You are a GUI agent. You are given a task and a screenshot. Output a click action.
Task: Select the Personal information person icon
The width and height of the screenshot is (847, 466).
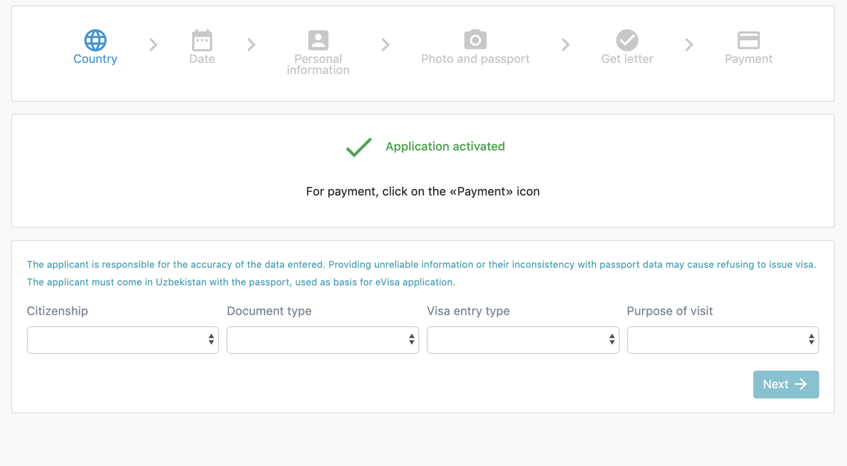pyautogui.click(x=318, y=40)
